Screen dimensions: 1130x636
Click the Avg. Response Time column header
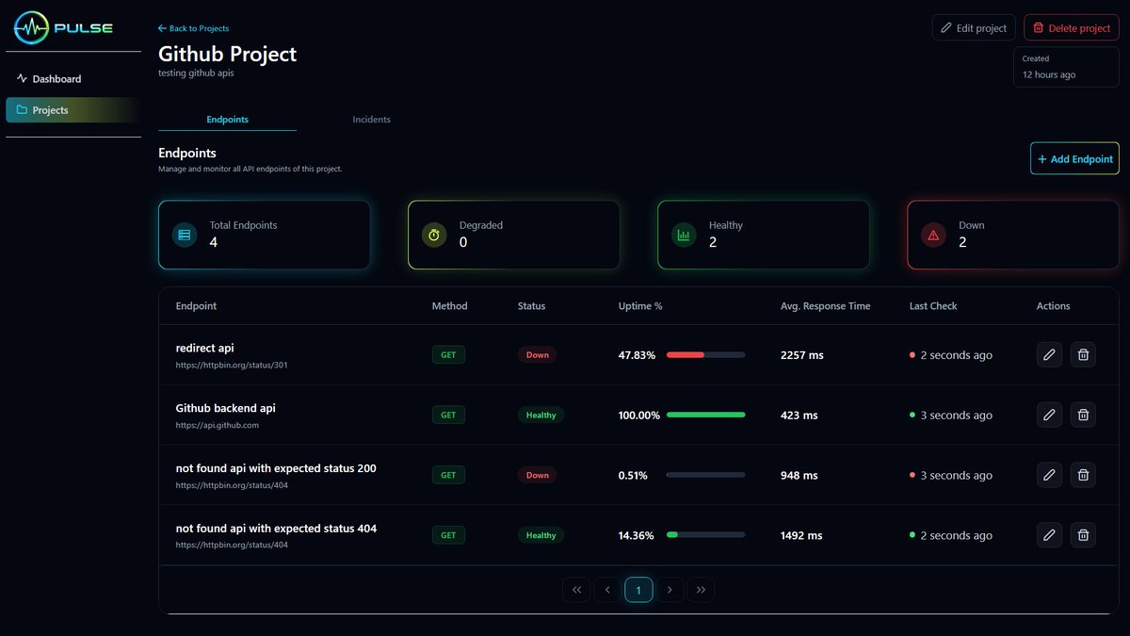coord(826,306)
